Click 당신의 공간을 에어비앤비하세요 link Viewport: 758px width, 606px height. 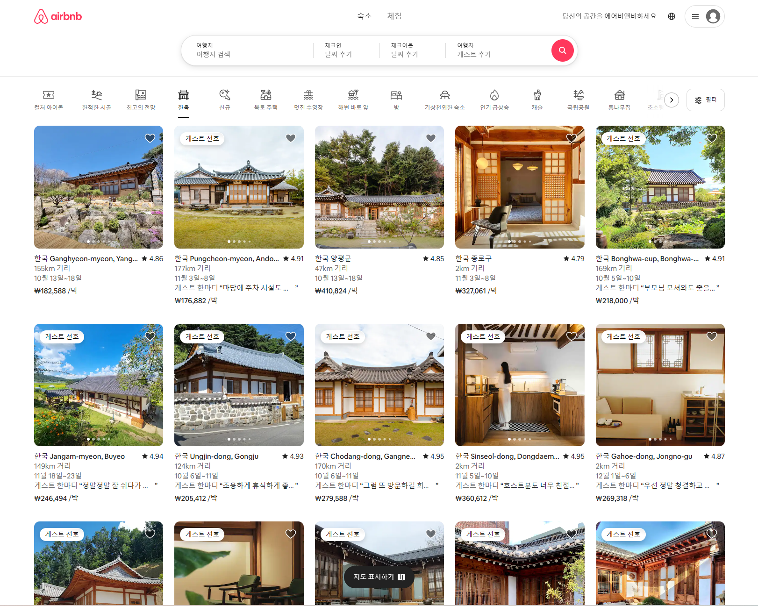[609, 16]
